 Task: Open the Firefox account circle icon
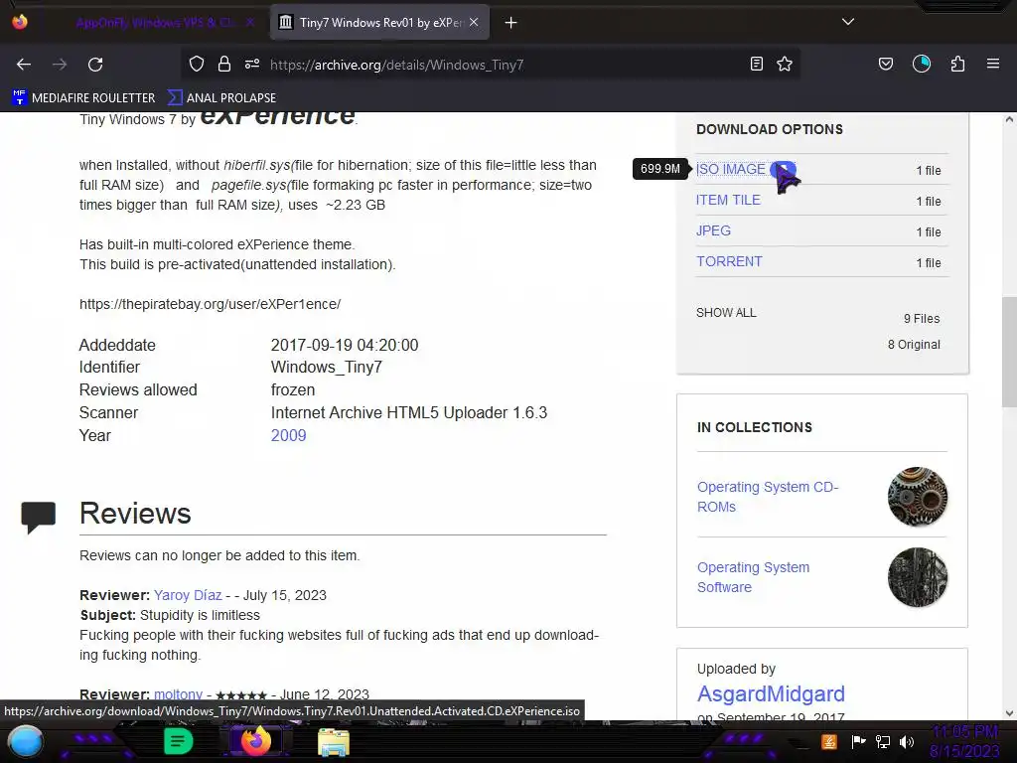click(922, 64)
